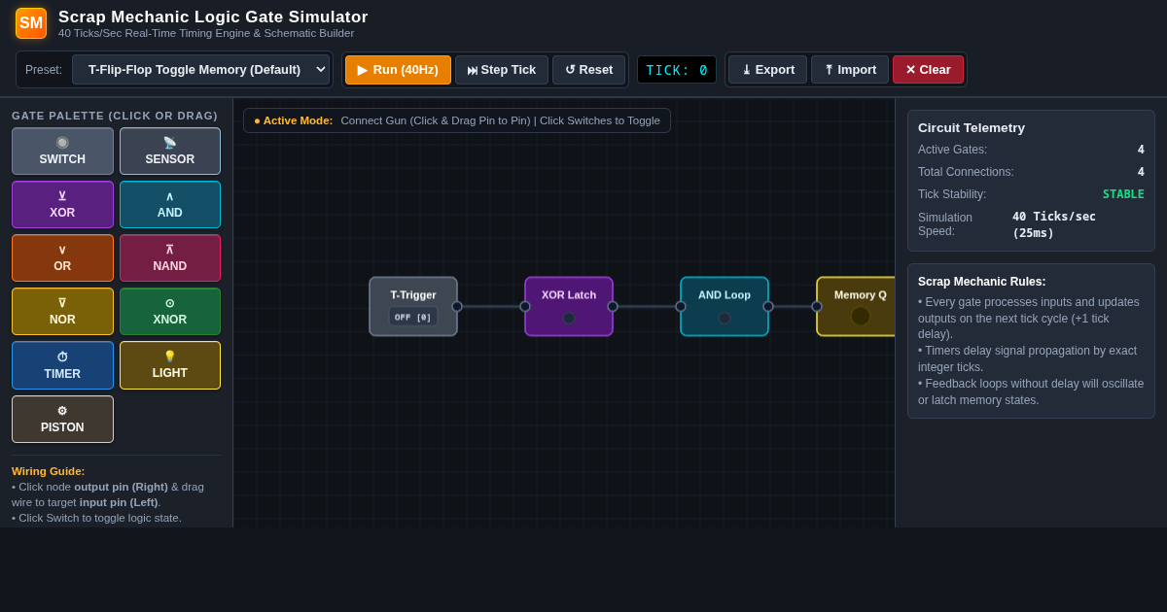This screenshot has width=1167, height=612.
Task: Choose the XNOR gate
Action: [170, 312]
